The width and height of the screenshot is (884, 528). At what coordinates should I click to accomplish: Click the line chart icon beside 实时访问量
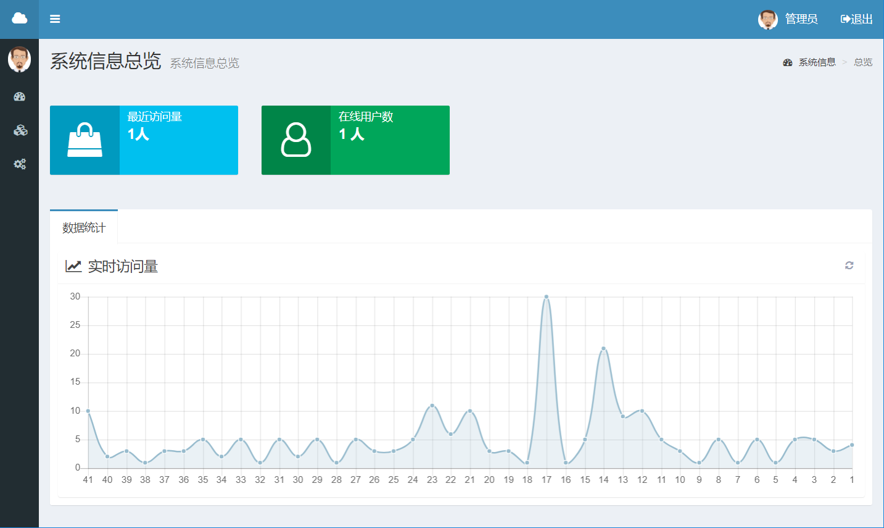pyautogui.click(x=73, y=266)
